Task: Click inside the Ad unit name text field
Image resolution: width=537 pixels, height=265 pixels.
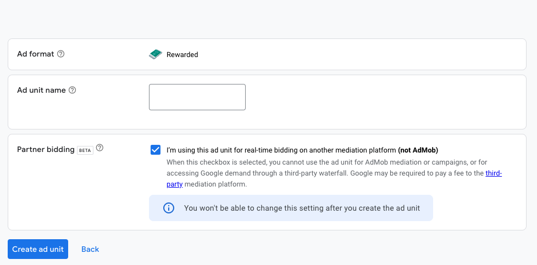Action: click(197, 97)
